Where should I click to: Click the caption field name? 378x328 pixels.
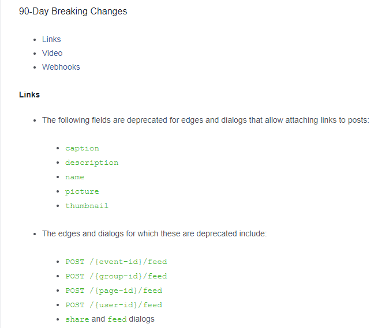point(82,148)
